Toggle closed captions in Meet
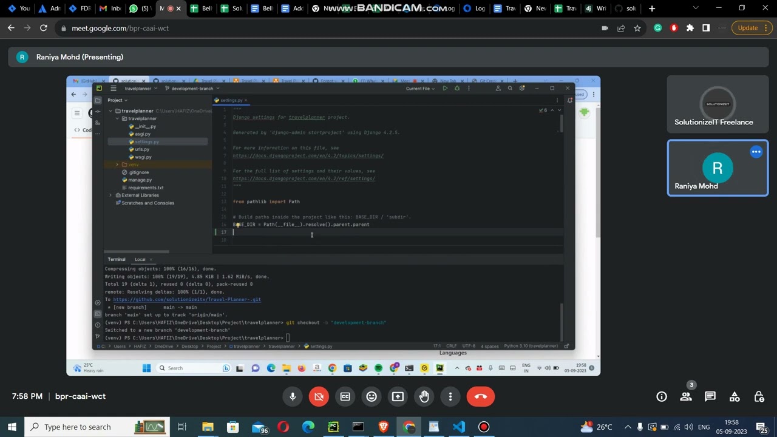 [x=345, y=396]
